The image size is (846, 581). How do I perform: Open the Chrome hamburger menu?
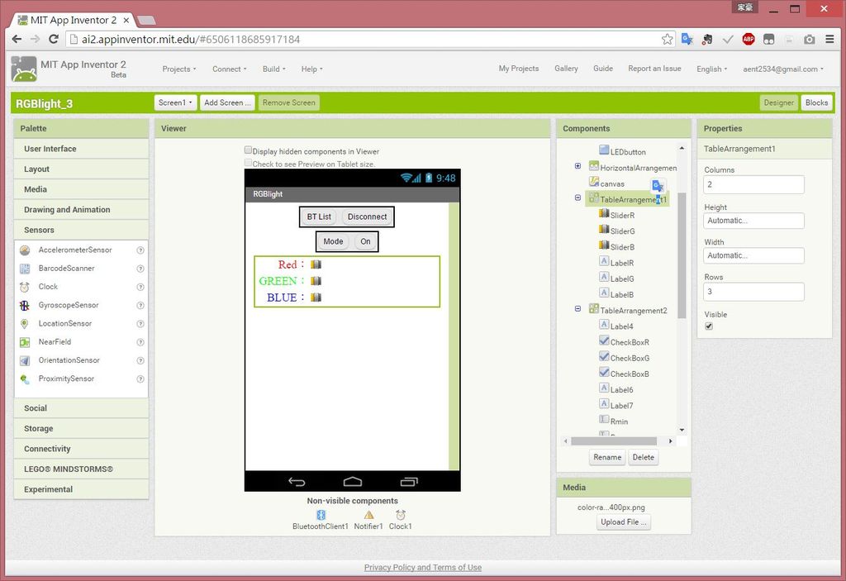pyautogui.click(x=829, y=40)
